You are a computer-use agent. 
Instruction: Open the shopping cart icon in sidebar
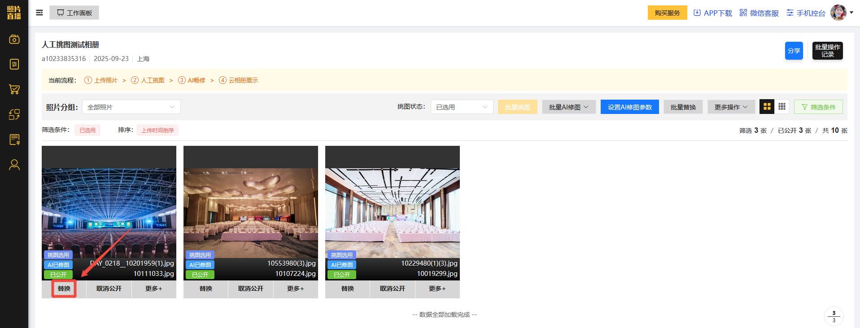pyautogui.click(x=14, y=89)
